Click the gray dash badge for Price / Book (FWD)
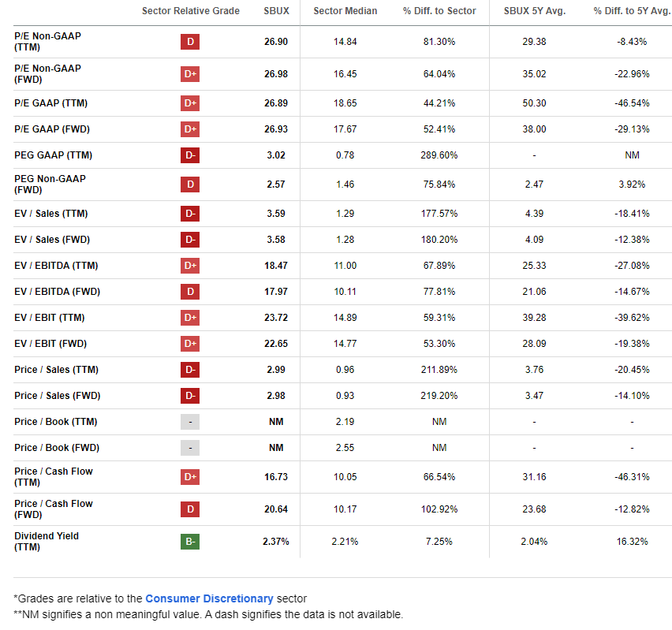Viewport: 672px width, 630px height. tap(190, 448)
